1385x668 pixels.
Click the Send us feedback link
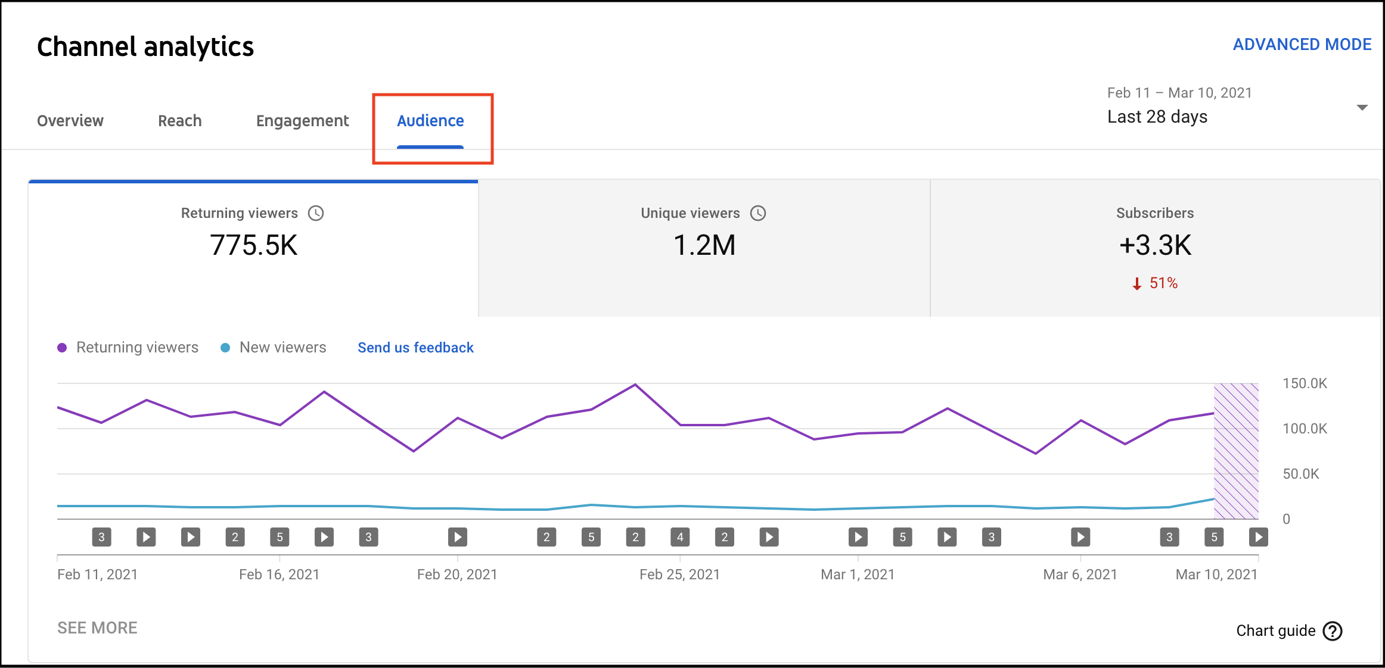pos(415,348)
